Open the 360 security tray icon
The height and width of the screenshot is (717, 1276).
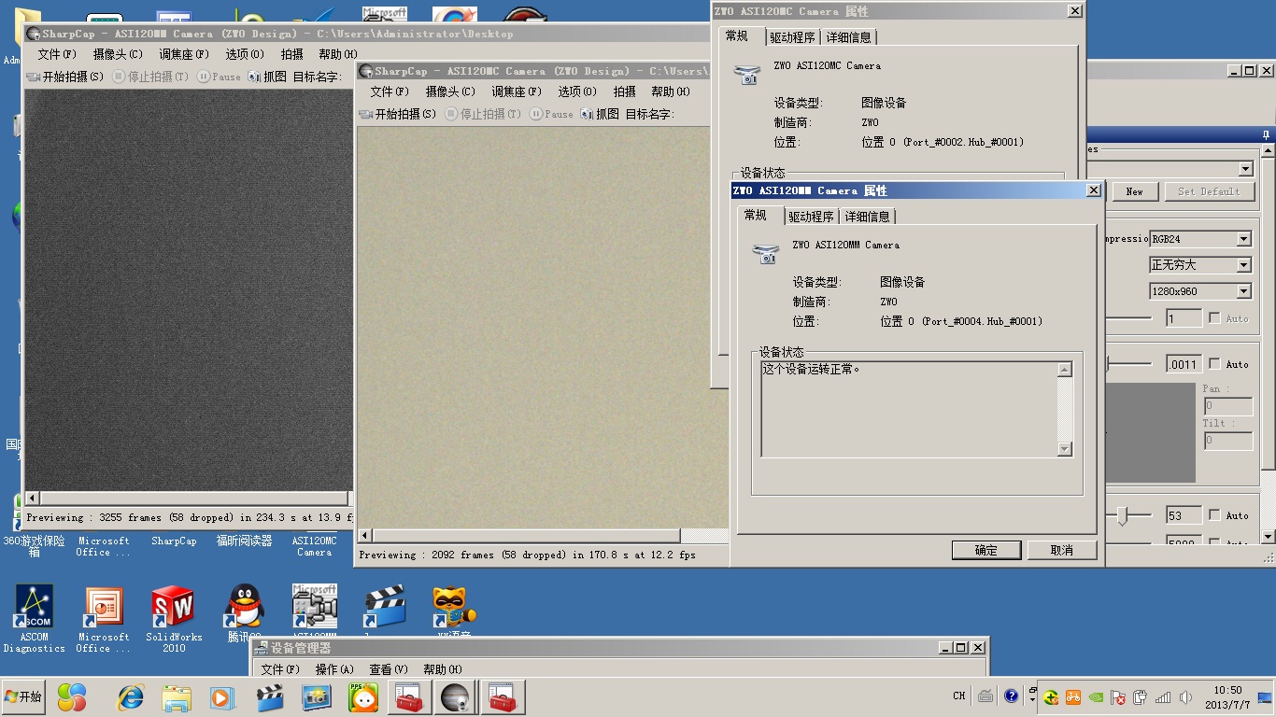1051,696
